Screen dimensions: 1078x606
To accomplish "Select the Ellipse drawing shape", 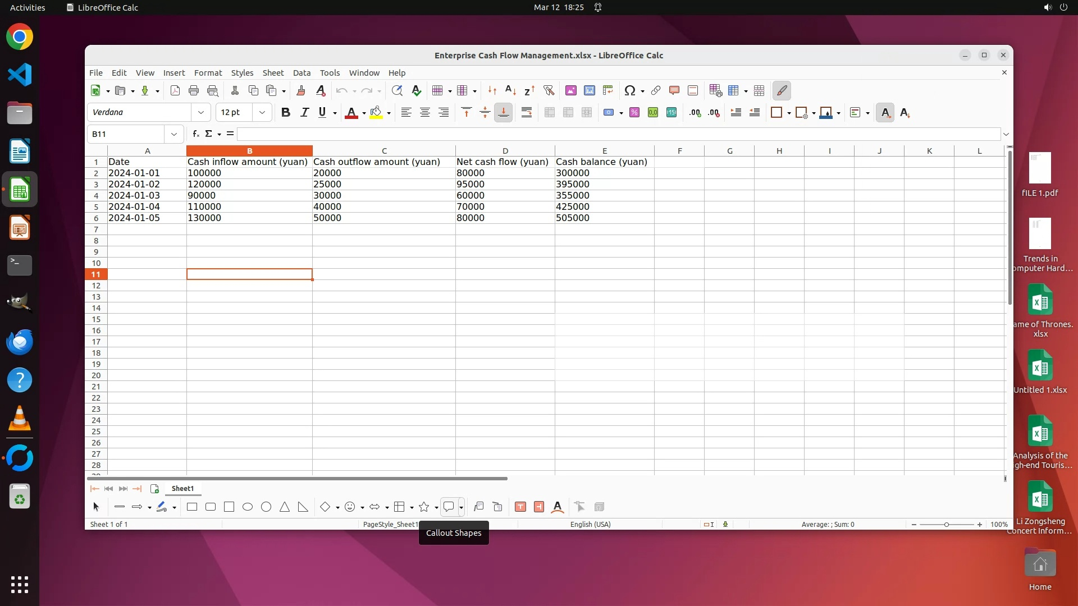I will coord(248,507).
